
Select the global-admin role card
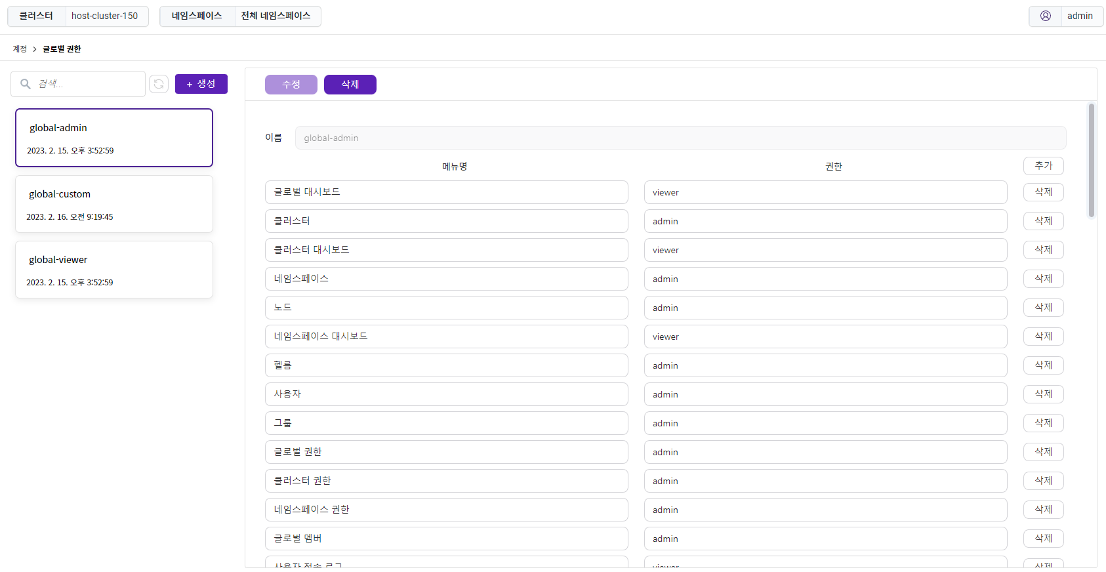click(114, 138)
